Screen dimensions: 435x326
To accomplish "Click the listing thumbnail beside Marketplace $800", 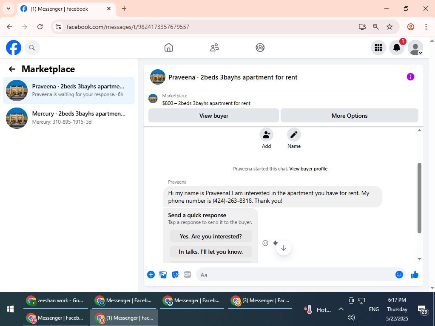I will tap(153, 99).
